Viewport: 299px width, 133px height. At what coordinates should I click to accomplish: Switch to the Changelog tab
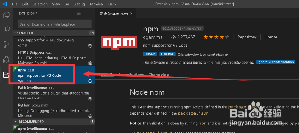coord(159,74)
